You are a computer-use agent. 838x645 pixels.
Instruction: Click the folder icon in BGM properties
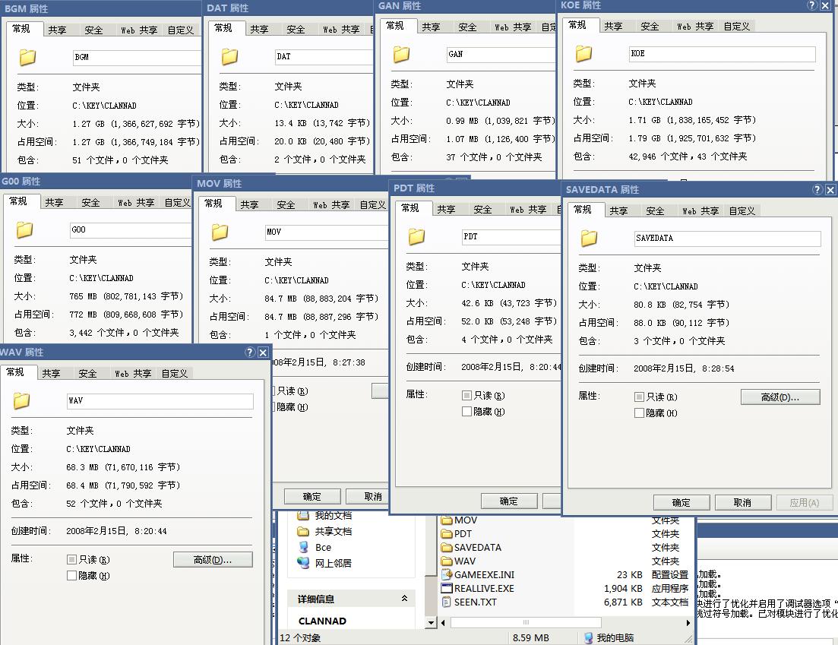pyautogui.click(x=27, y=57)
